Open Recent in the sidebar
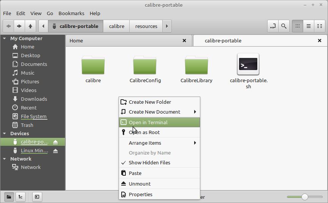The image size is (328, 203). pos(29,108)
